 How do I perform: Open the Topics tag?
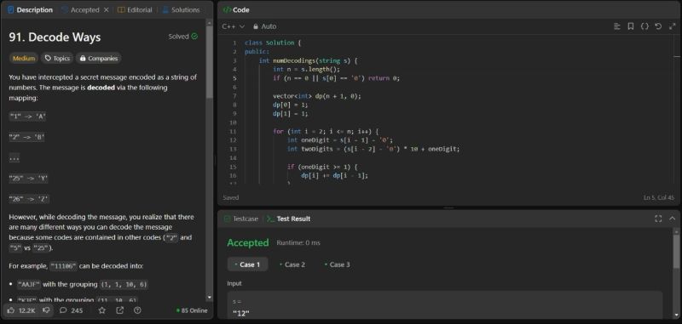57,58
